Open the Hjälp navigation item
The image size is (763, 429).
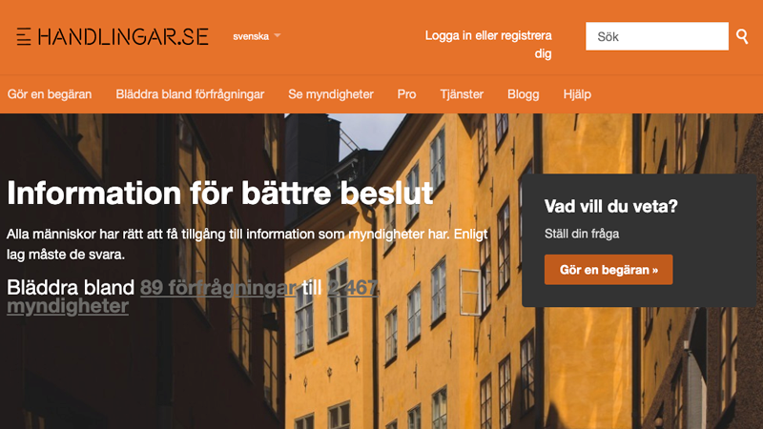tap(577, 94)
